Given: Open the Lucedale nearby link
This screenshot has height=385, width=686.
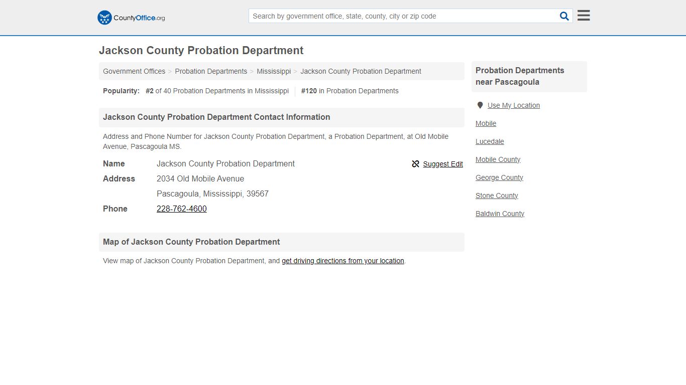Looking at the screenshot, I should tap(490, 141).
